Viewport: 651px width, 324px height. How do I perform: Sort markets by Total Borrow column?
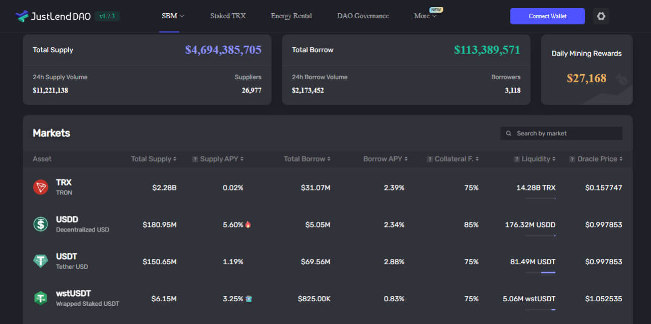click(307, 159)
